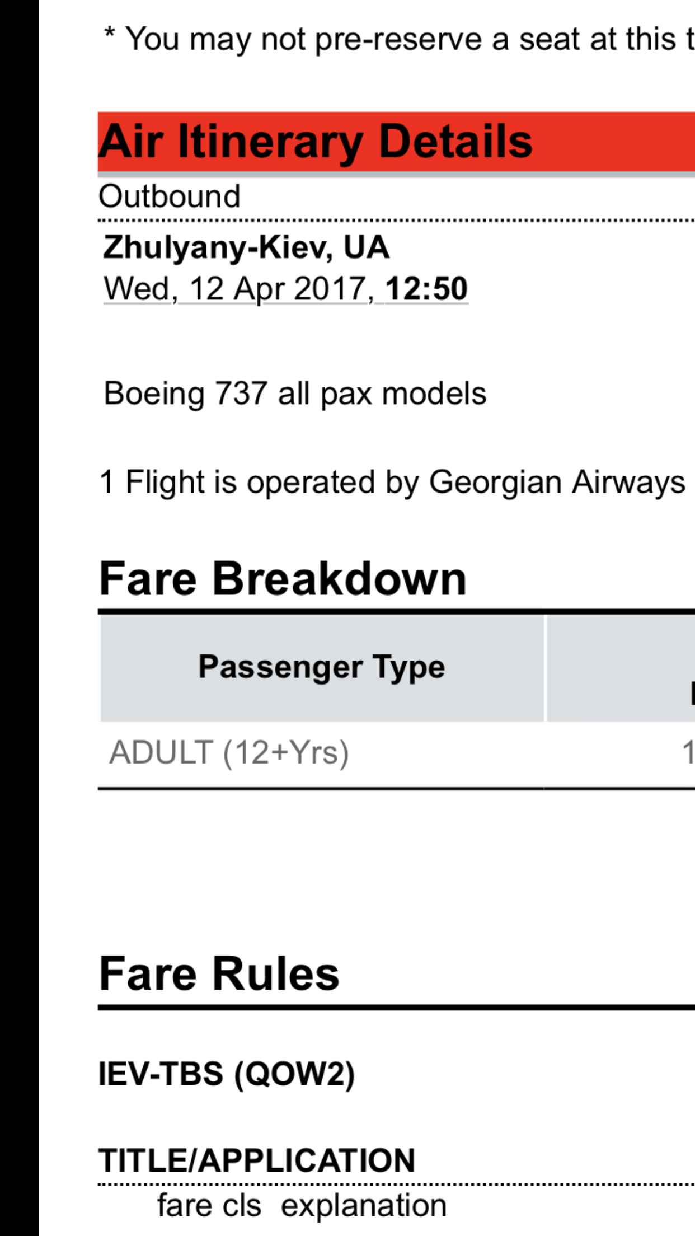The width and height of the screenshot is (695, 1236).
Task: Tap the fare value in the ADULT row
Action: 688,752
